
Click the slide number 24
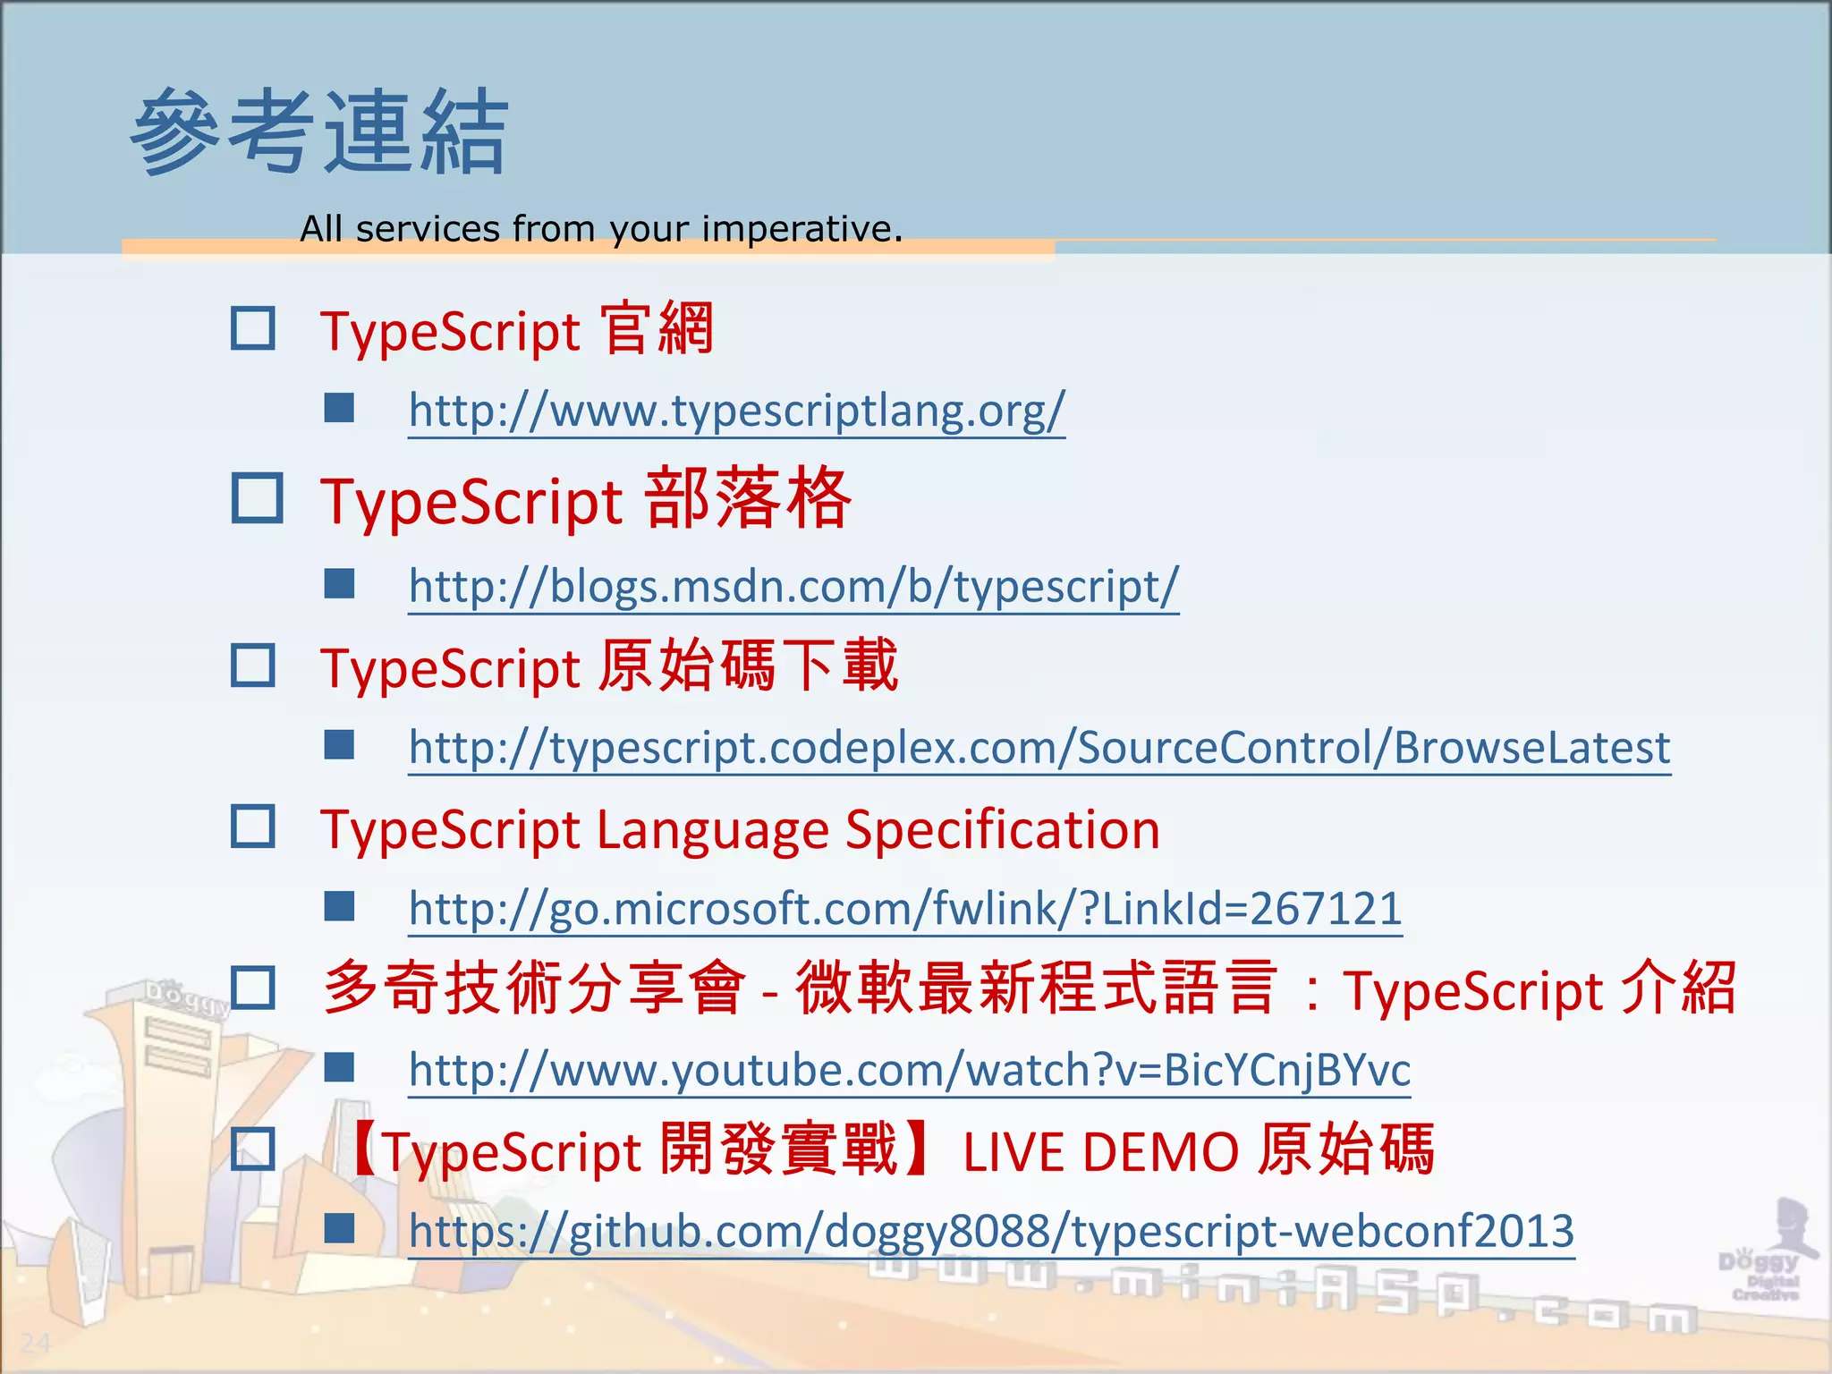click(x=36, y=1342)
